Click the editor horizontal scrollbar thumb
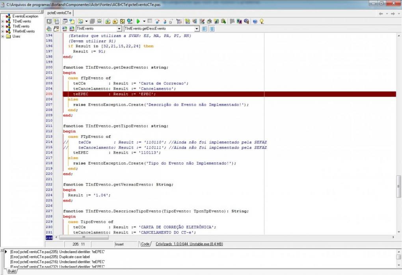Image resolution: width=402 pixels, height=275 pixels. click(84, 237)
